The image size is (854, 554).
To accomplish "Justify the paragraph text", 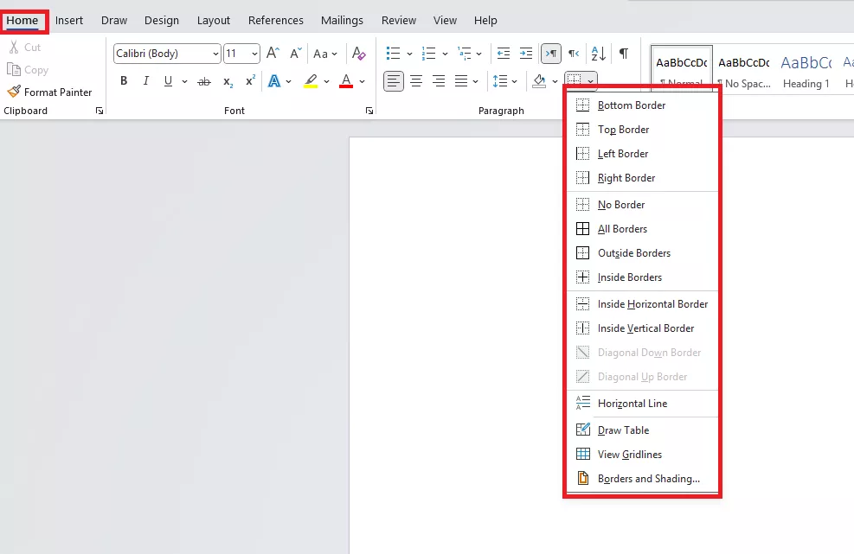I will (461, 81).
